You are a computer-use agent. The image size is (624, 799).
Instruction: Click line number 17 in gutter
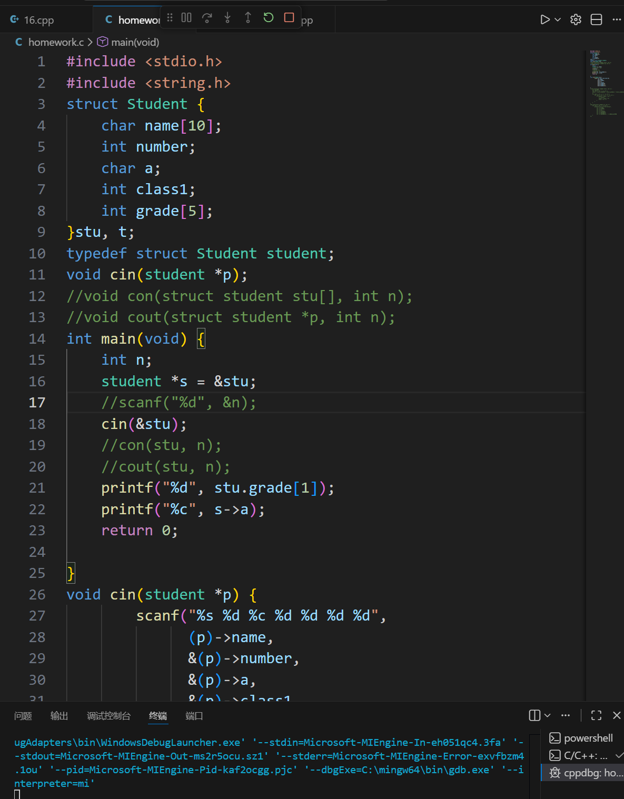point(37,403)
